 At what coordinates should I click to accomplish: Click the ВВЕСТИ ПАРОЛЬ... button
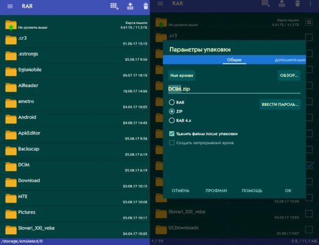280,105
